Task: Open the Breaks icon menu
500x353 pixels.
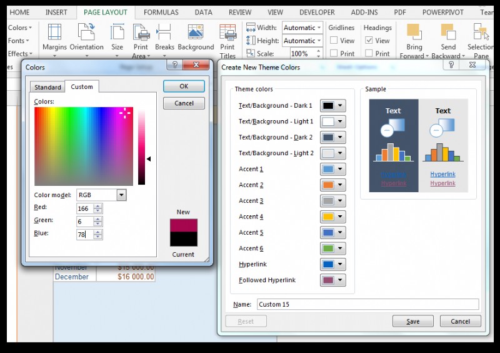Action: point(164,33)
